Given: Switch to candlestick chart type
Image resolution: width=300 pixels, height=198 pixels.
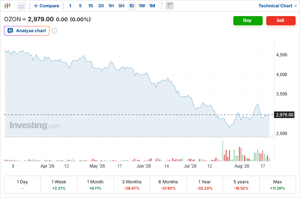Looking at the screenshot, I should [7, 6].
